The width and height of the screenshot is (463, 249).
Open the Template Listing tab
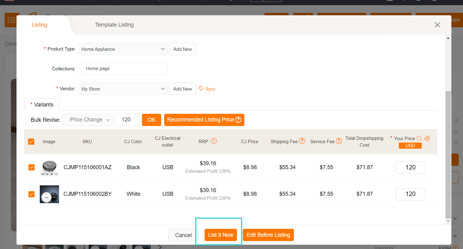click(114, 25)
